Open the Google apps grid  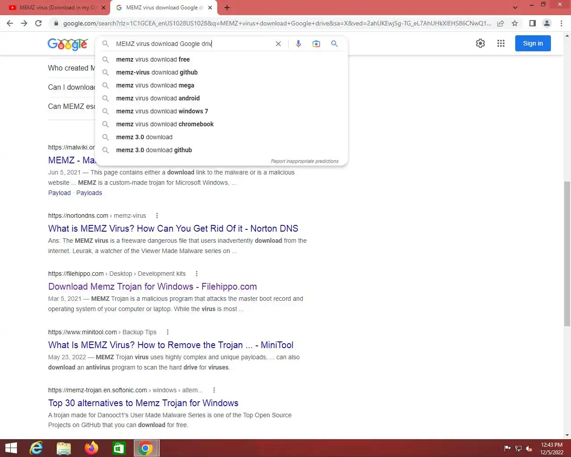501,43
